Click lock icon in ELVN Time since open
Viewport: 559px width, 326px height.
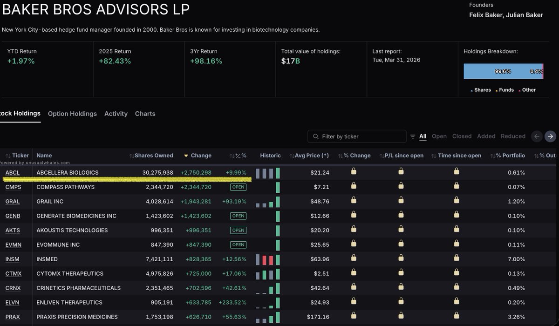pyautogui.click(x=457, y=301)
